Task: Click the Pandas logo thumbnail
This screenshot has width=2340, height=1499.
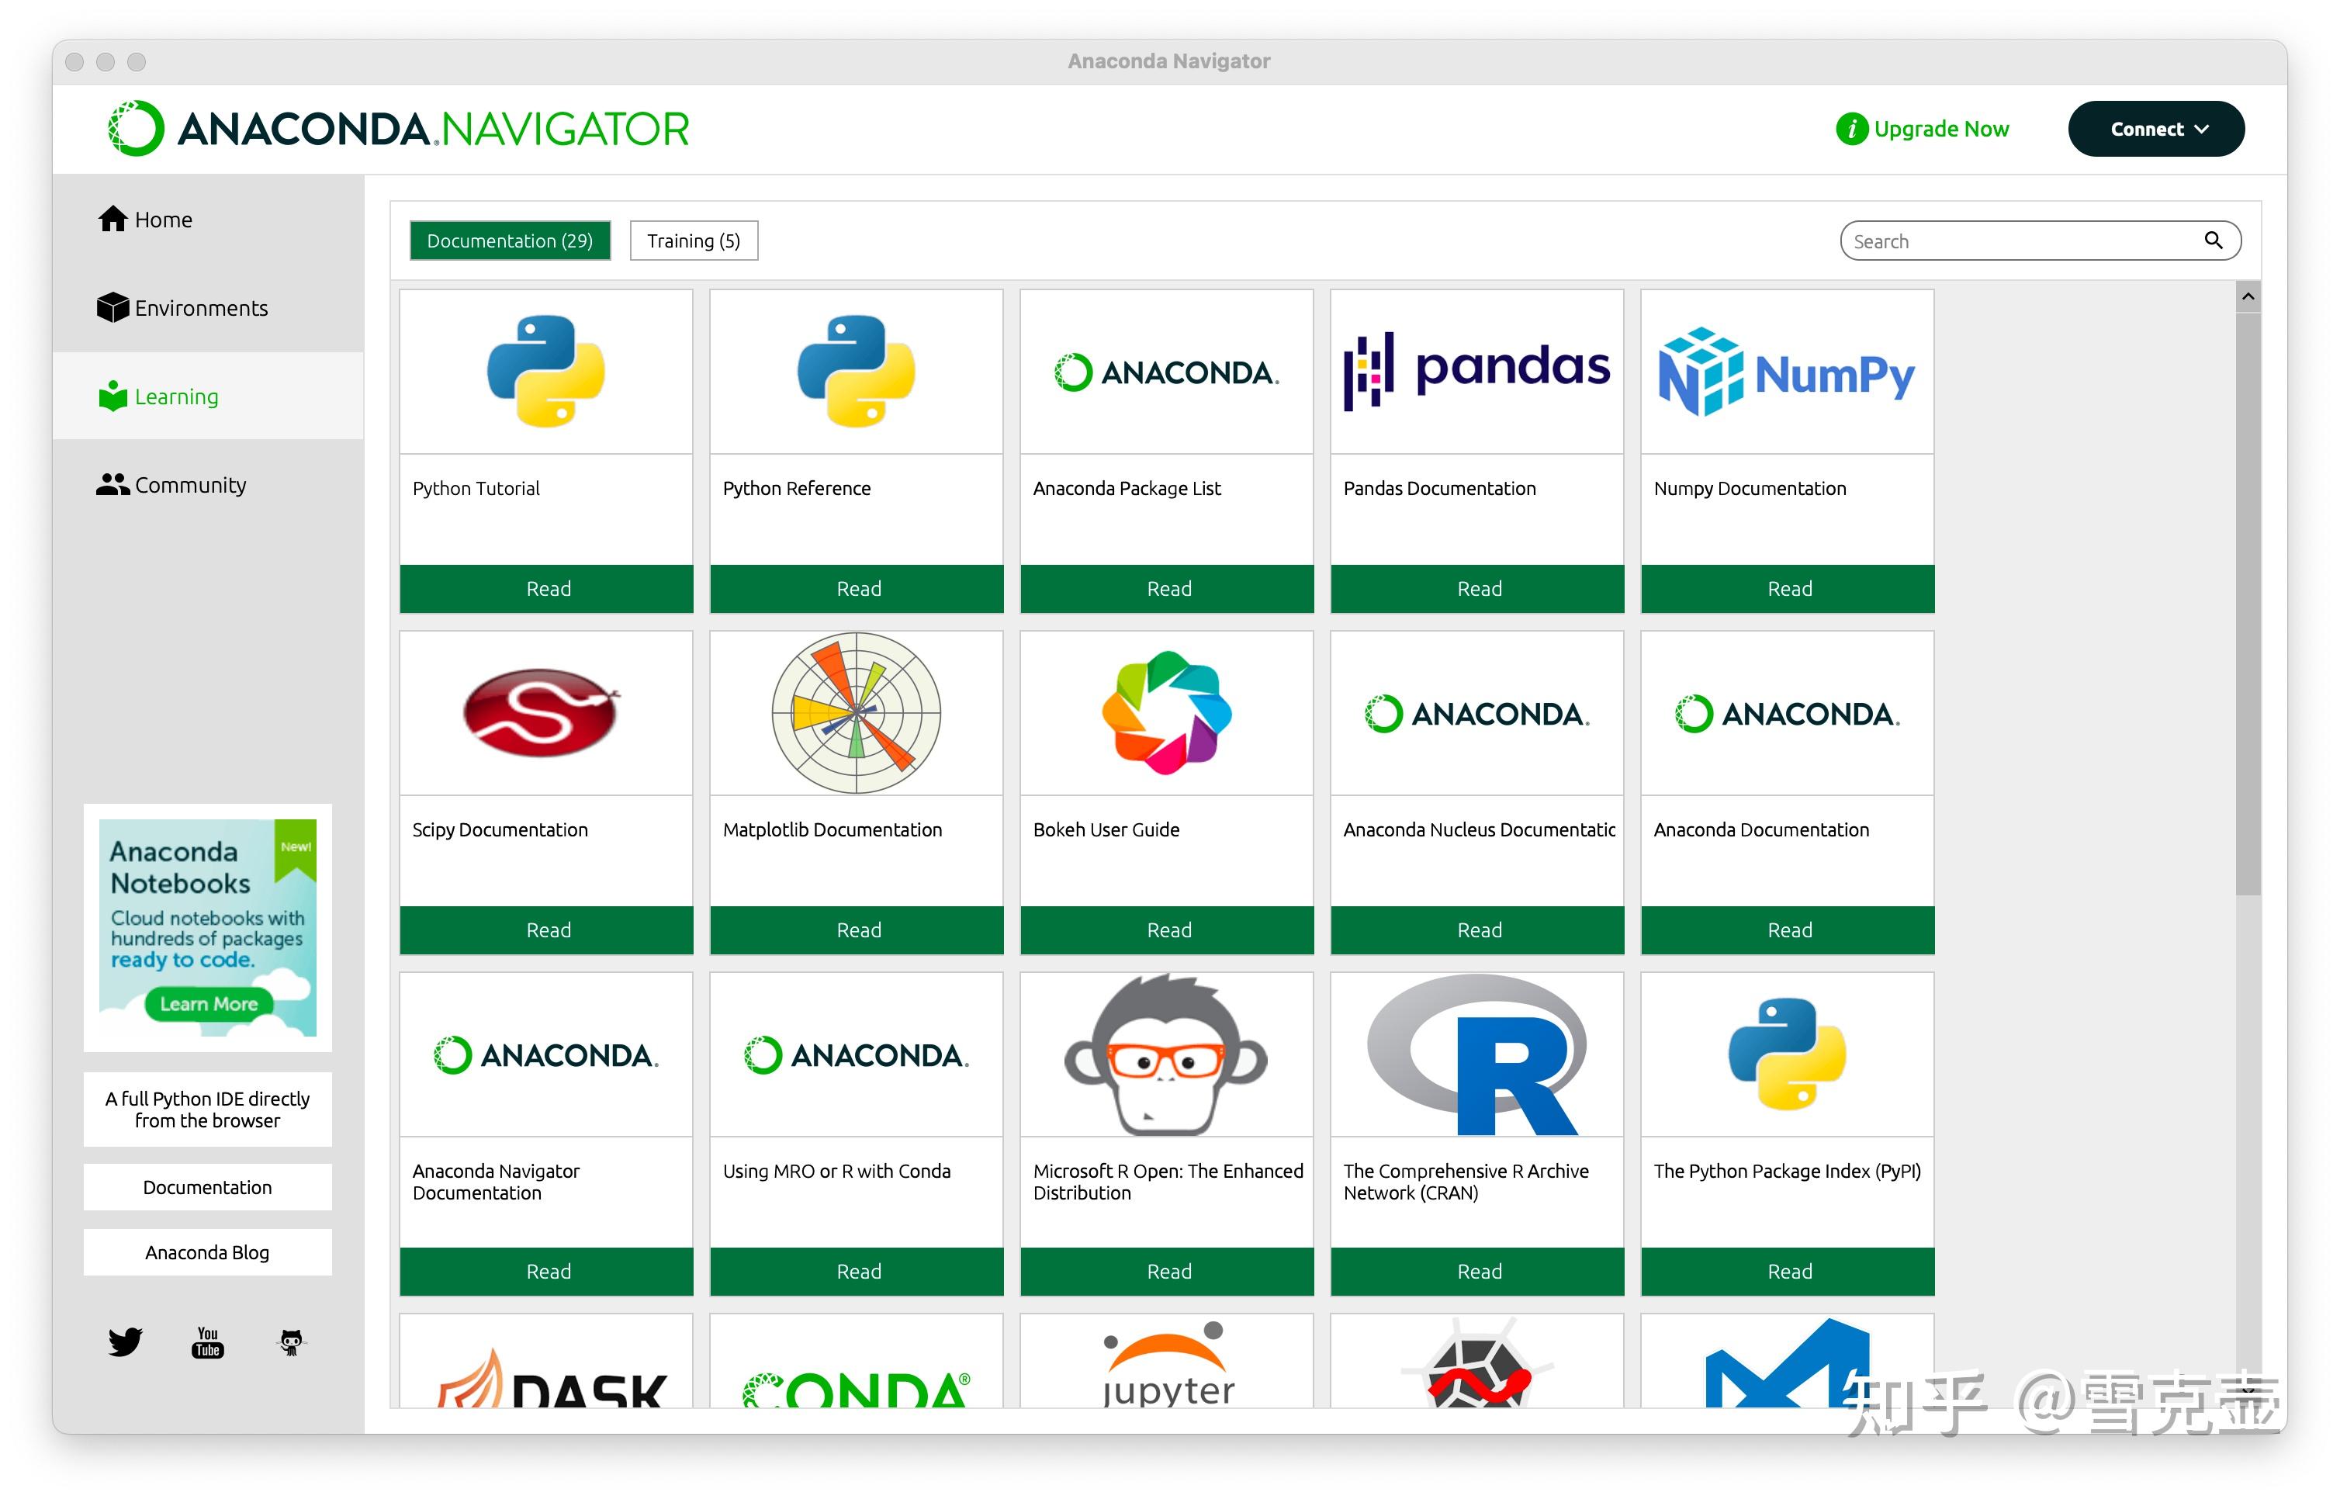Action: pos(1476,372)
